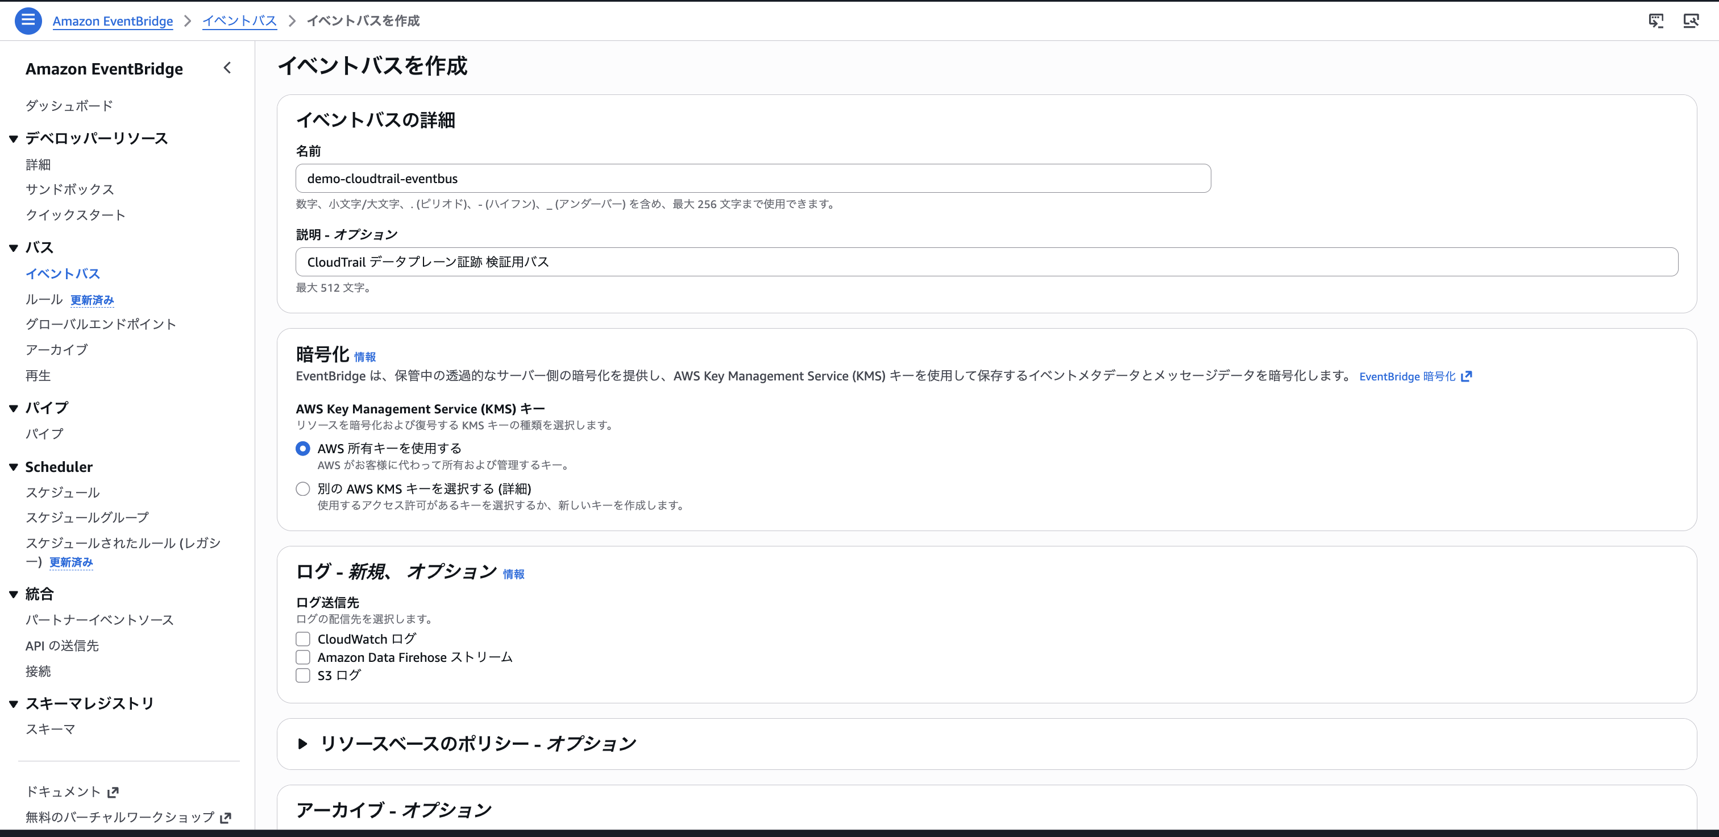Check the Amazon Data Firehose ストリーム box
This screenshot has width=1719, height=837.
[303, 657]
